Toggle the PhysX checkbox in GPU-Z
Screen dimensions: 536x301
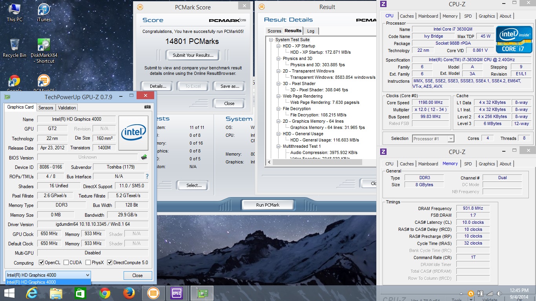click(88, 263)
